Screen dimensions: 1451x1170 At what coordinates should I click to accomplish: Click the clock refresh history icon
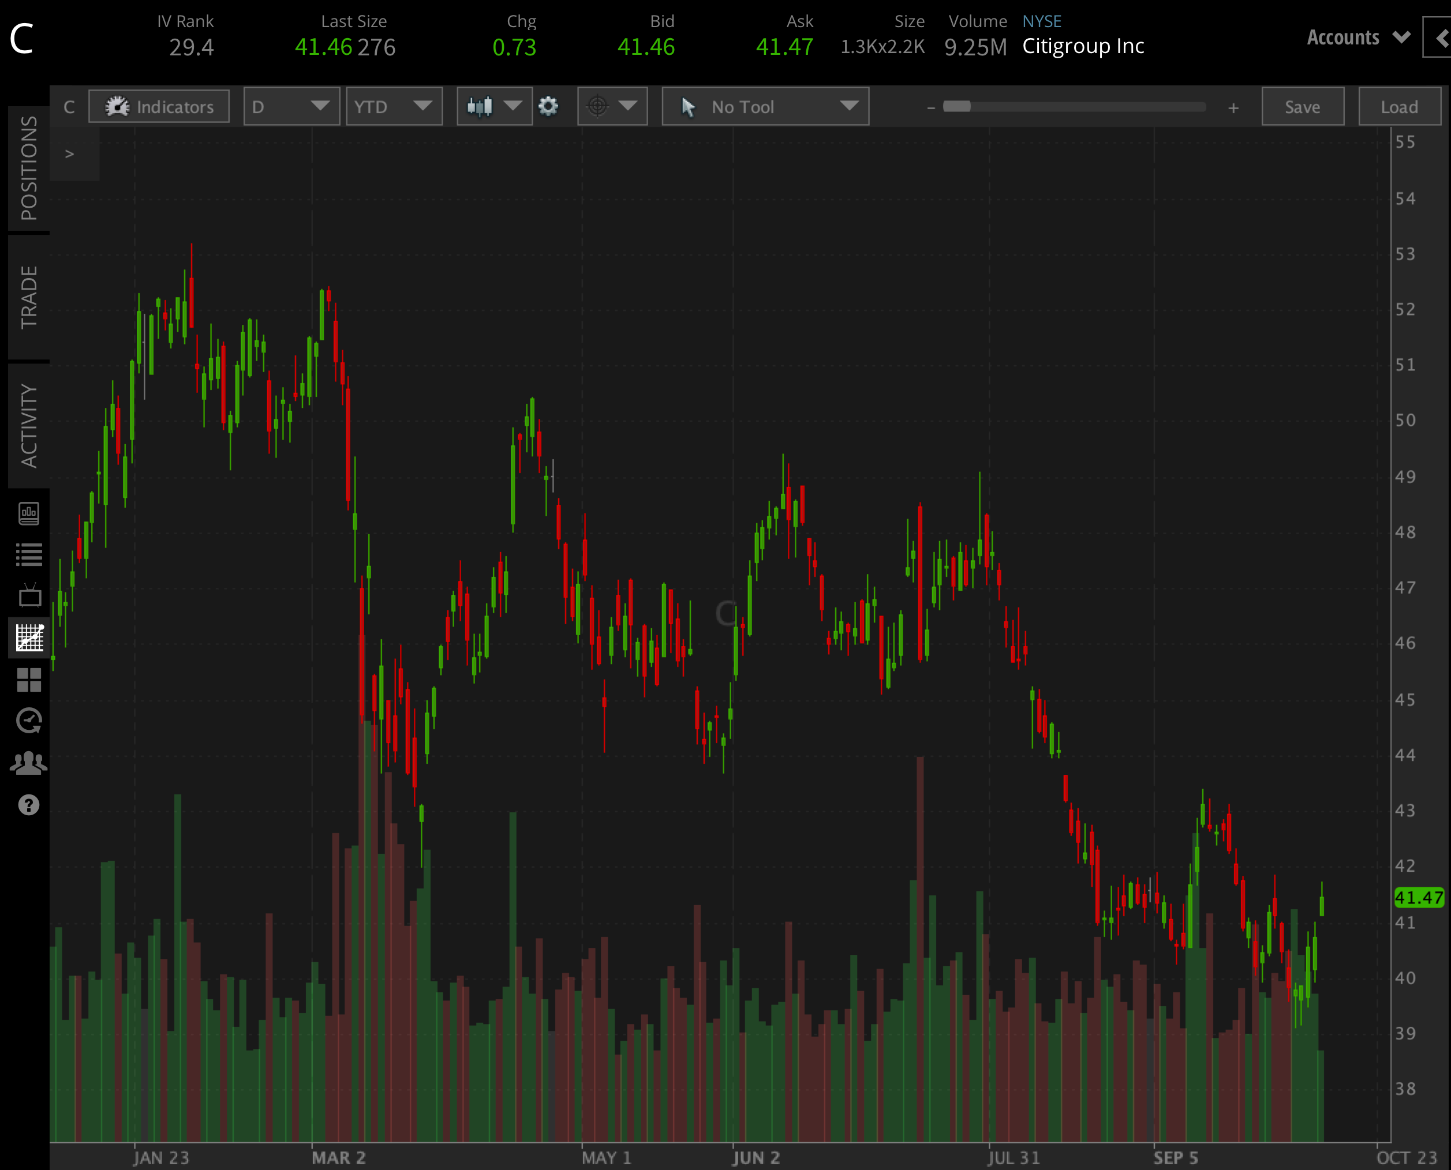click(29, 721)
